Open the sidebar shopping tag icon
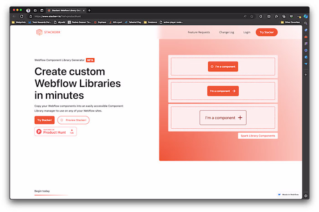Viewport: 319px width, 212px height. pyautogui.click(x=306, y=30)
